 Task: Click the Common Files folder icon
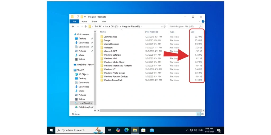[102, 37]
